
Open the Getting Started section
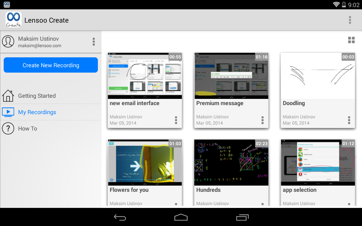tap(37, 96)
